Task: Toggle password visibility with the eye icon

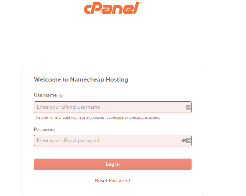Action: coord(184,141)
